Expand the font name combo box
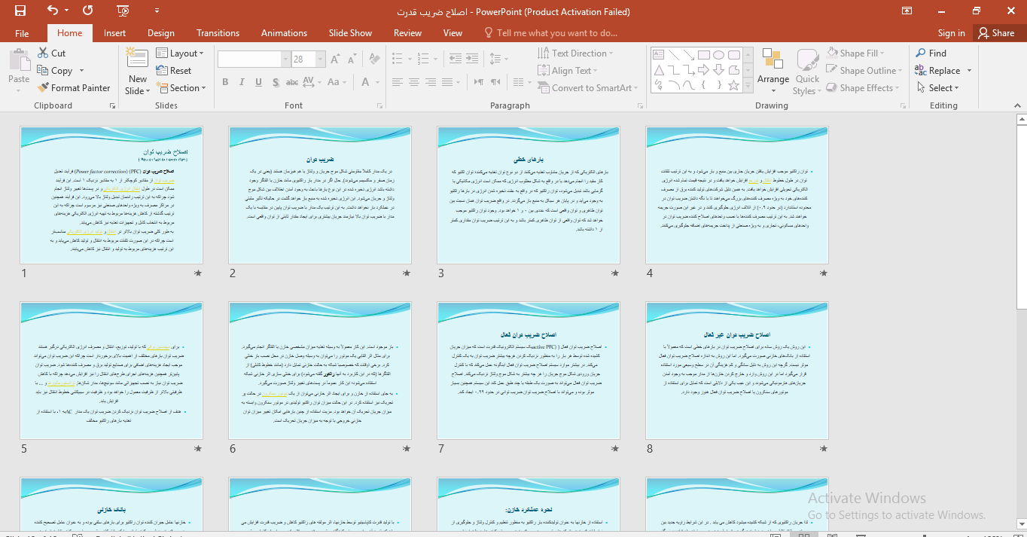Image resolution: width=1027 pixels, height=537 pixels. (x=285, y=59)
